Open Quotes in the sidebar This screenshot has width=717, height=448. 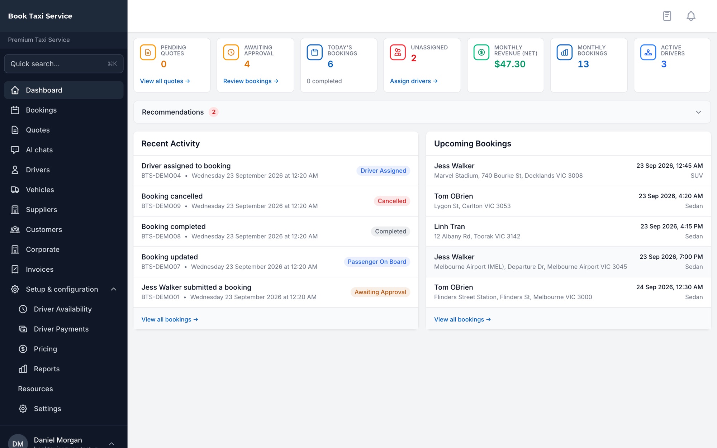tap(64, 130)
